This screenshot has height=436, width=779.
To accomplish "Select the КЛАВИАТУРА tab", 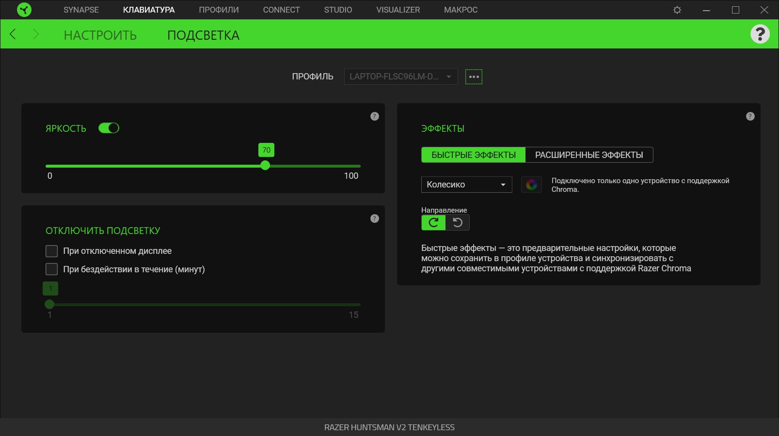I will point(149,10).
